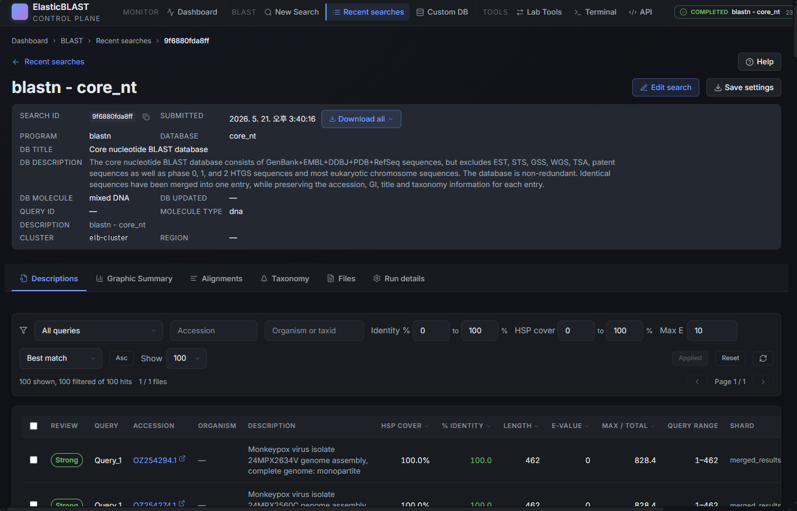Open the All queries dropdown
The image size is (797, 511).
coord(99,330)
